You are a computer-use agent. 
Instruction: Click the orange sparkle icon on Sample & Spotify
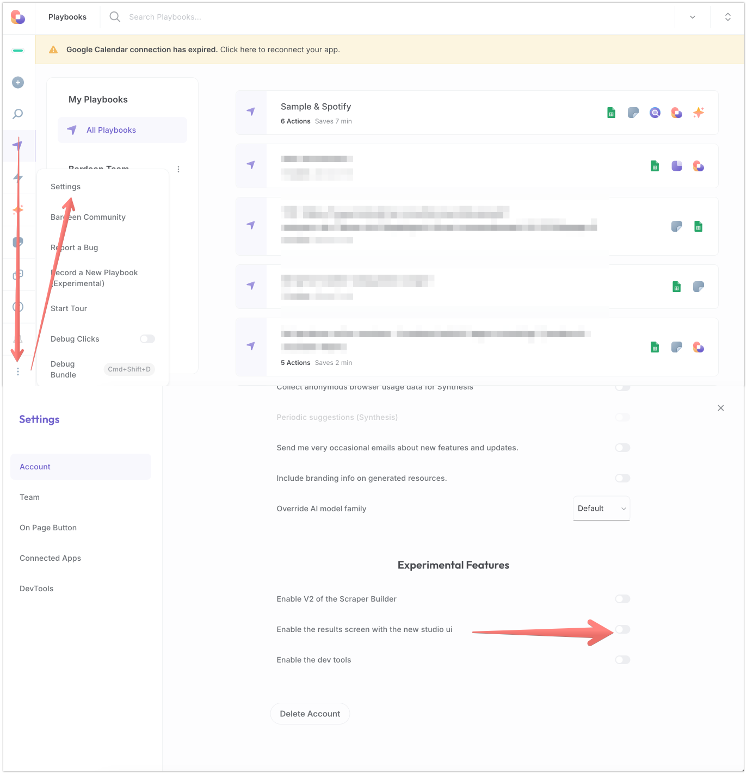coord(699,113)
